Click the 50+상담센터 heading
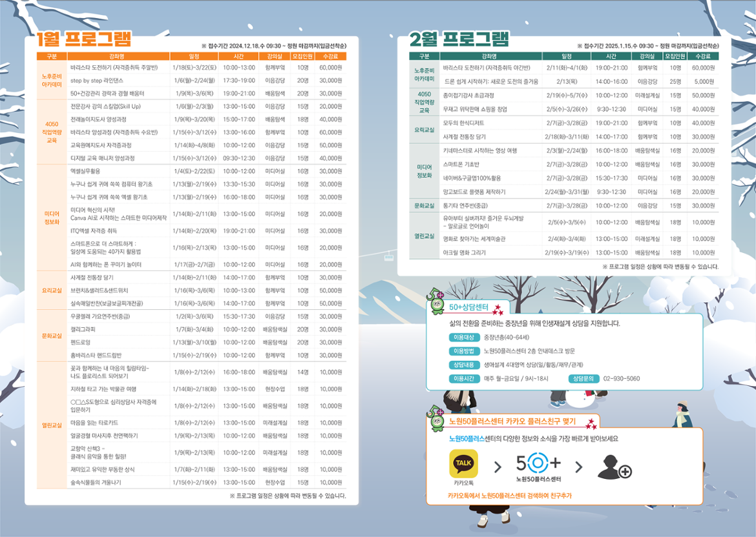756x537 pixels. (468, 307)
